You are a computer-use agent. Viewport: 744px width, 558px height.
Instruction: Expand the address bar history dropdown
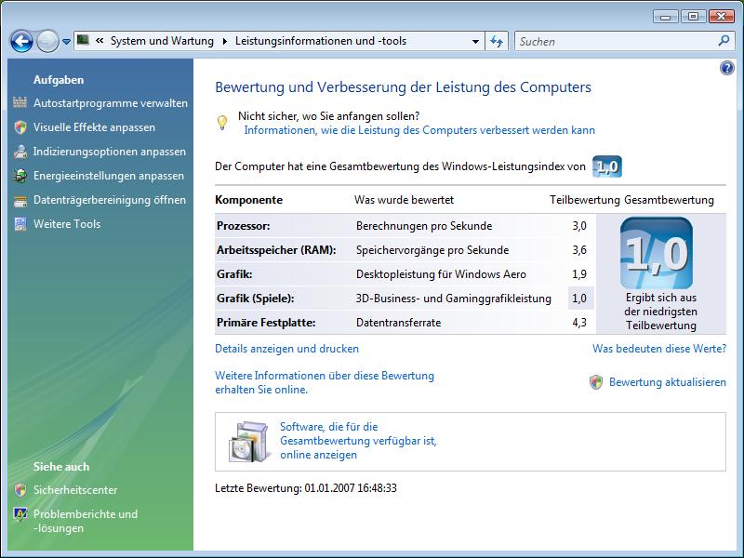coord(475,41)
